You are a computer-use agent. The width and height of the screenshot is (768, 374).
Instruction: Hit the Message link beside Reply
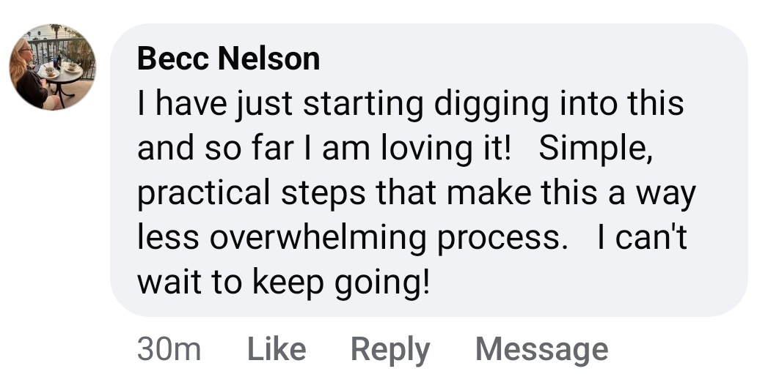tap(541, 349)
